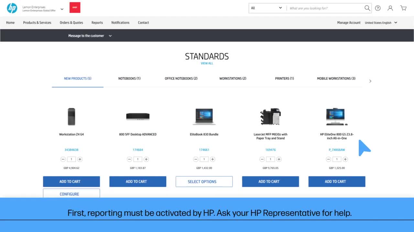Image resolution: width=414 pixels, height=232 pixels.
Task: Click the search magnifier icon
Action: (x=367, y=8)
